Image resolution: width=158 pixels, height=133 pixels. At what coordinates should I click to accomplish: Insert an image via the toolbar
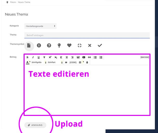[x=78, y=57]
